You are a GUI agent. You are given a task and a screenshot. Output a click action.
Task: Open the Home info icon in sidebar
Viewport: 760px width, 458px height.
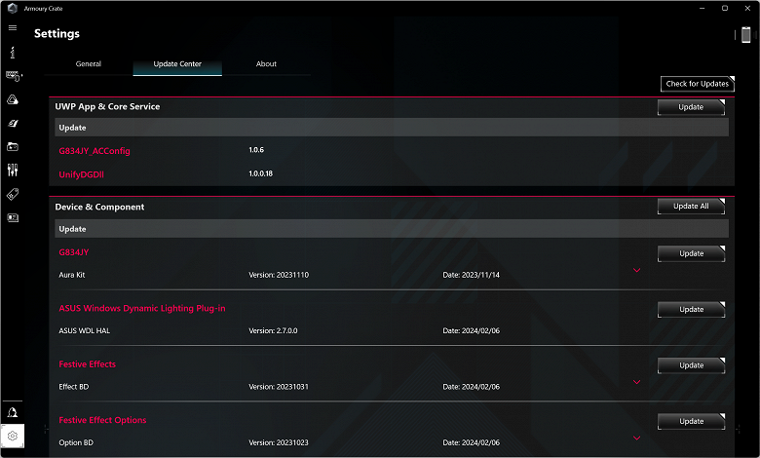click(x=13, y=52)
